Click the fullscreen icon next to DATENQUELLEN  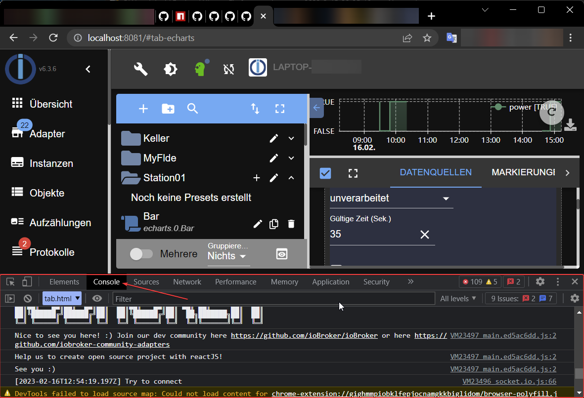click(353, 173)
